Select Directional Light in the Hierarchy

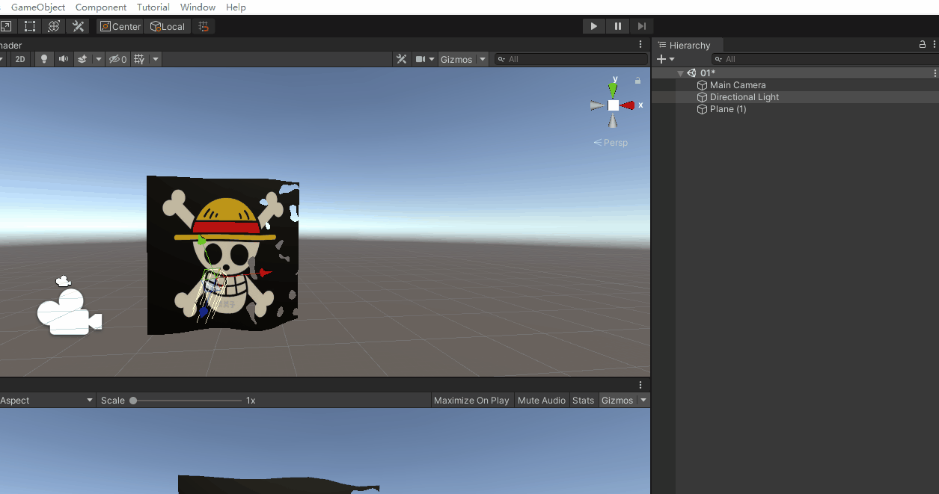[x=744, y=97]
